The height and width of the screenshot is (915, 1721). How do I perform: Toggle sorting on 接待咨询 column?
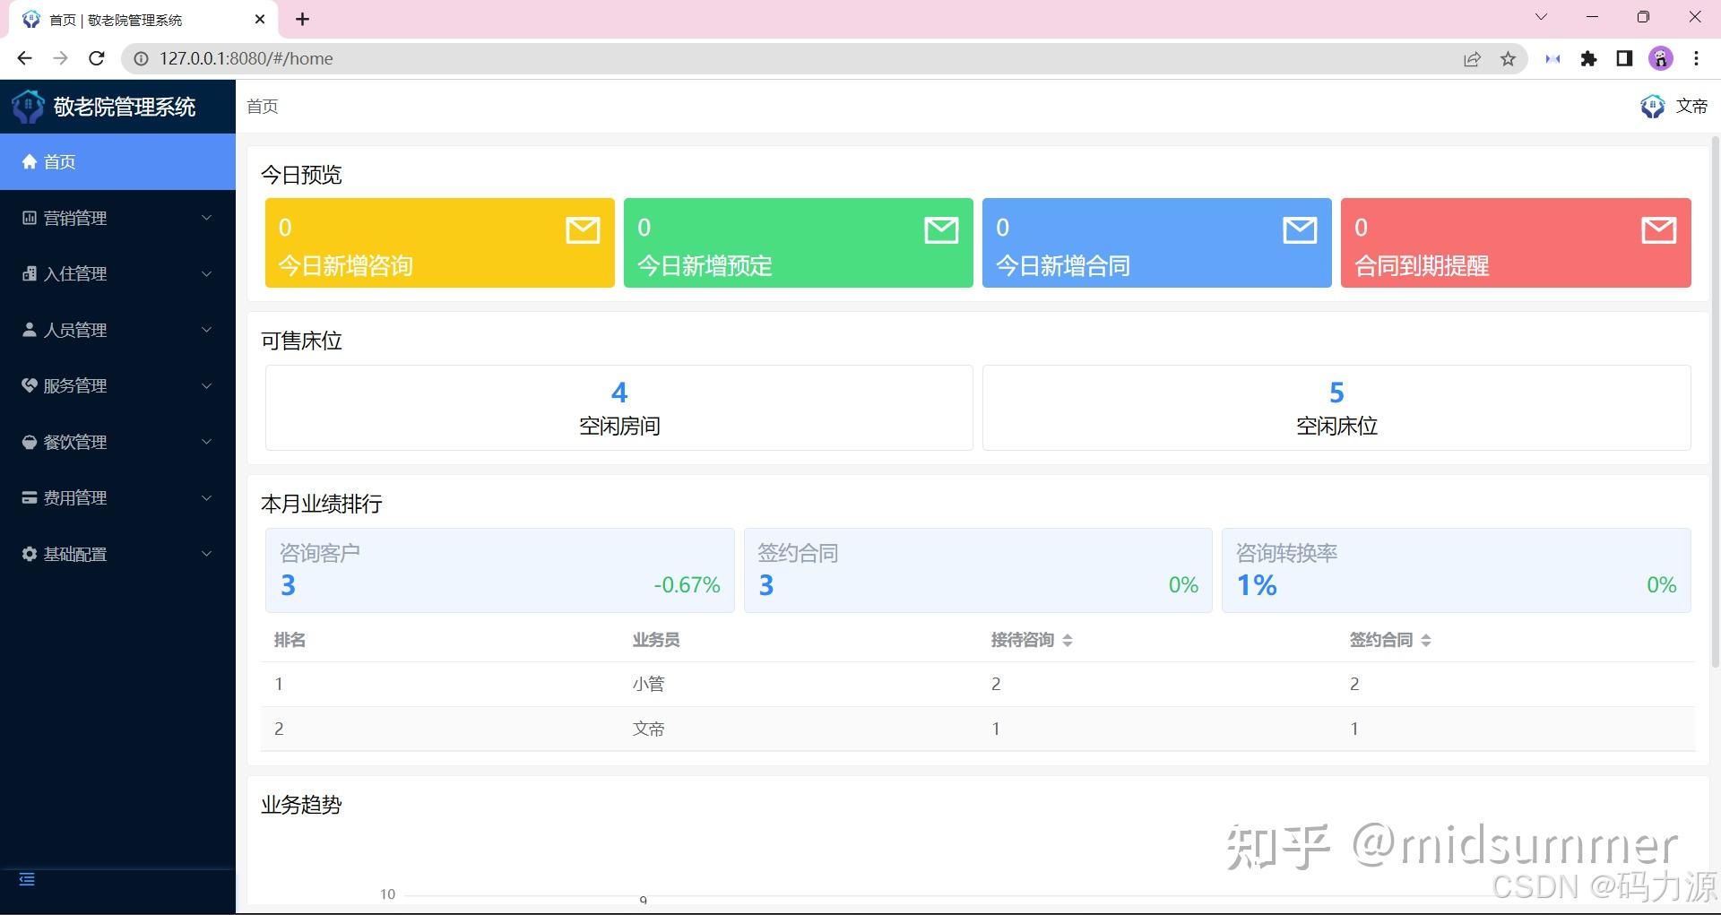pyautogui.click(x=1068, y=640)
